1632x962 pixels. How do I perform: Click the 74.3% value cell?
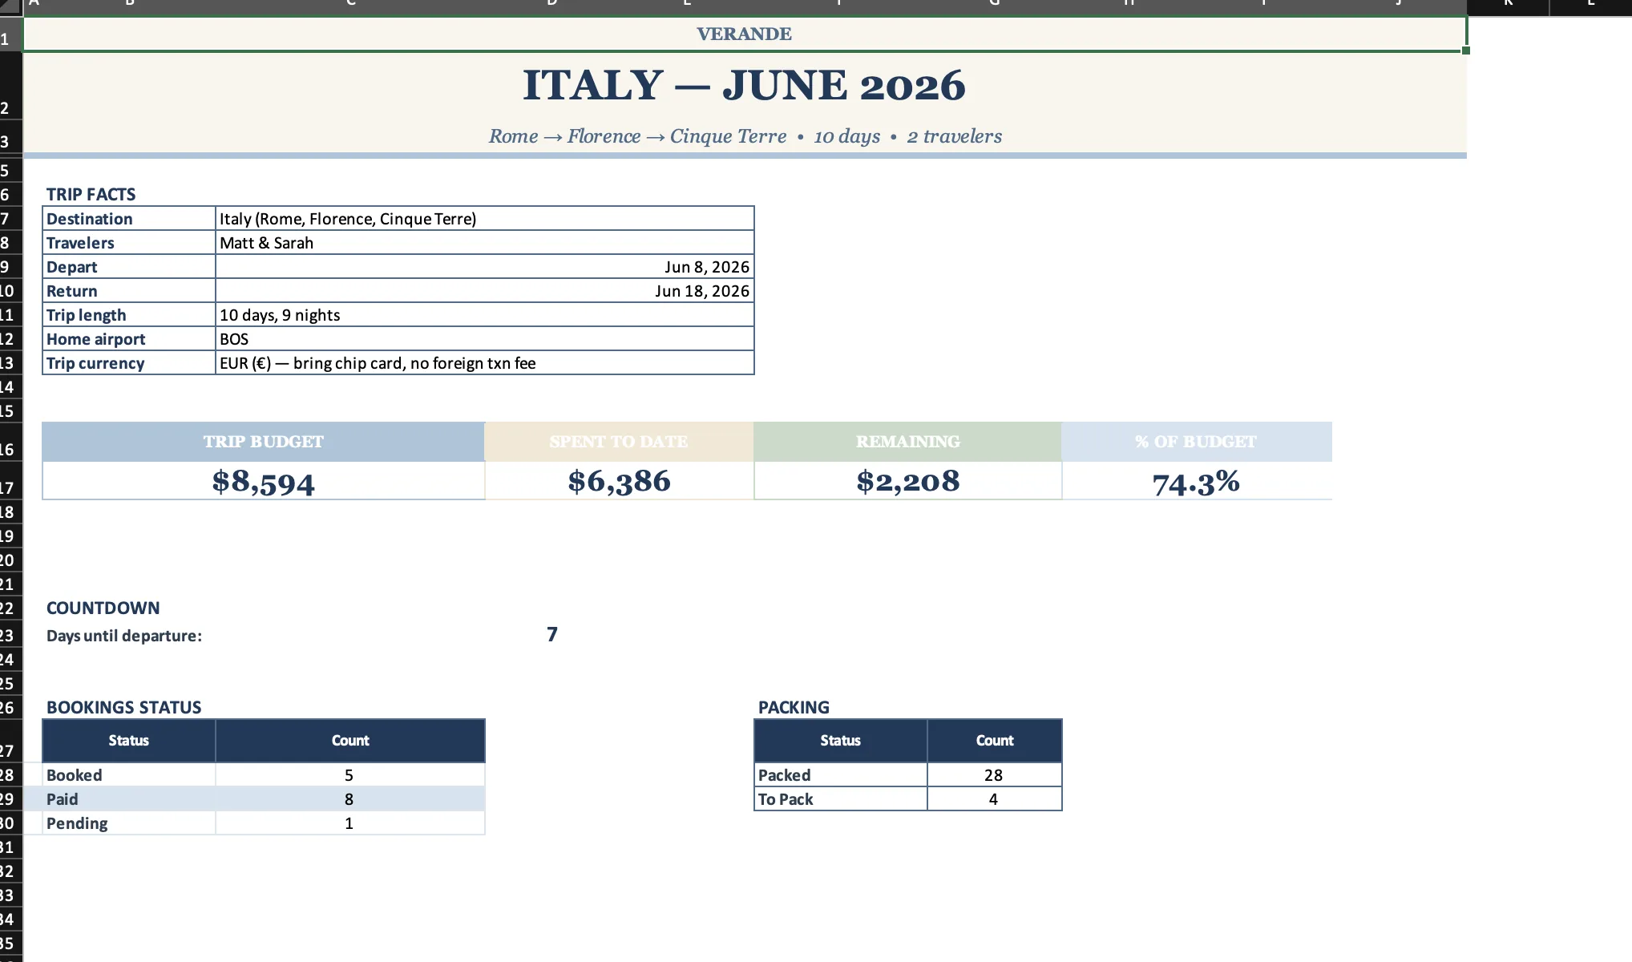[x=1197, y=481]
